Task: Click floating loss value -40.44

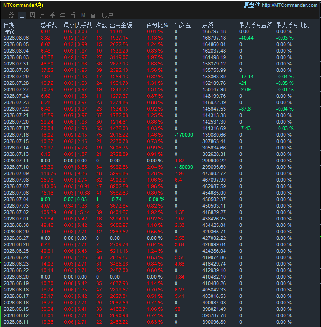Action: click(x=246, y=38)
